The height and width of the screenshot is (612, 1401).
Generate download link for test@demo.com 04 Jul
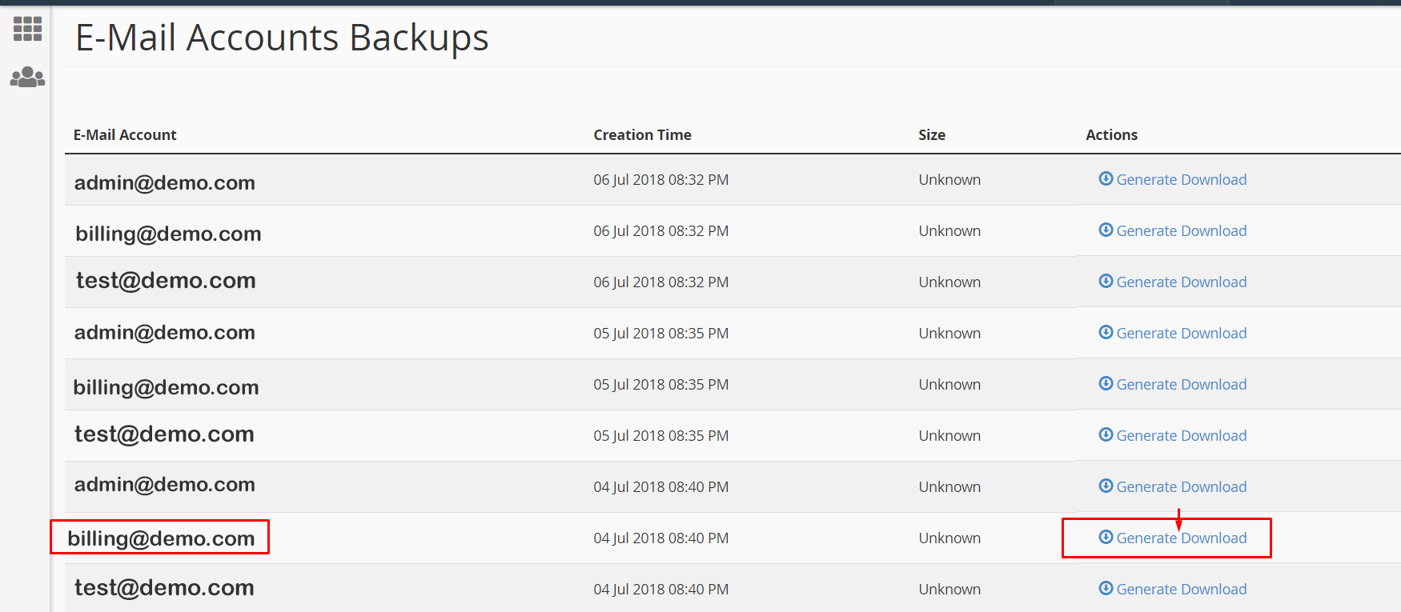click(1181, 590)
